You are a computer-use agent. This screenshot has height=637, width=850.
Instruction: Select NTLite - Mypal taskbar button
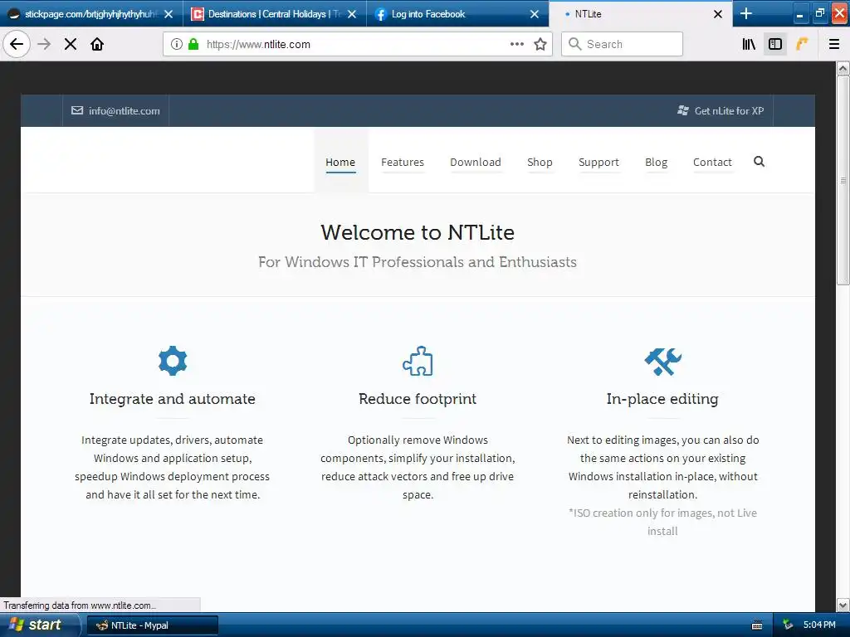(x=153, y=625)
